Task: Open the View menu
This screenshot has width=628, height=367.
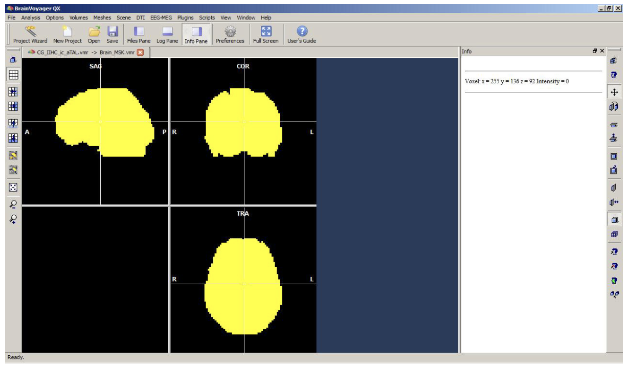Action: 226,17
